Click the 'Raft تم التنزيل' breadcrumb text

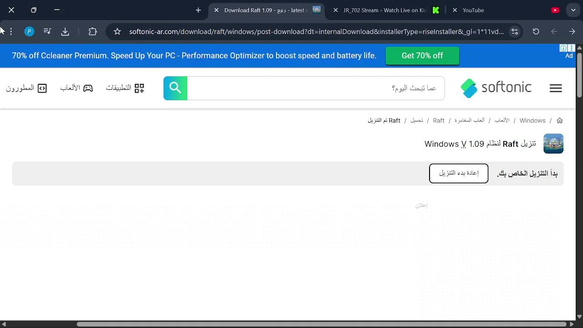(384, 121)
